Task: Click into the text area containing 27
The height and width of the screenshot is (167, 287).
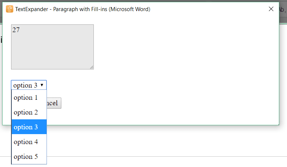Action: click(x=52, y=47)
